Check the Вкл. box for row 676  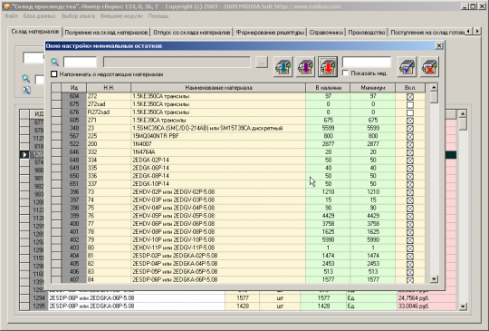pos(410,112)
